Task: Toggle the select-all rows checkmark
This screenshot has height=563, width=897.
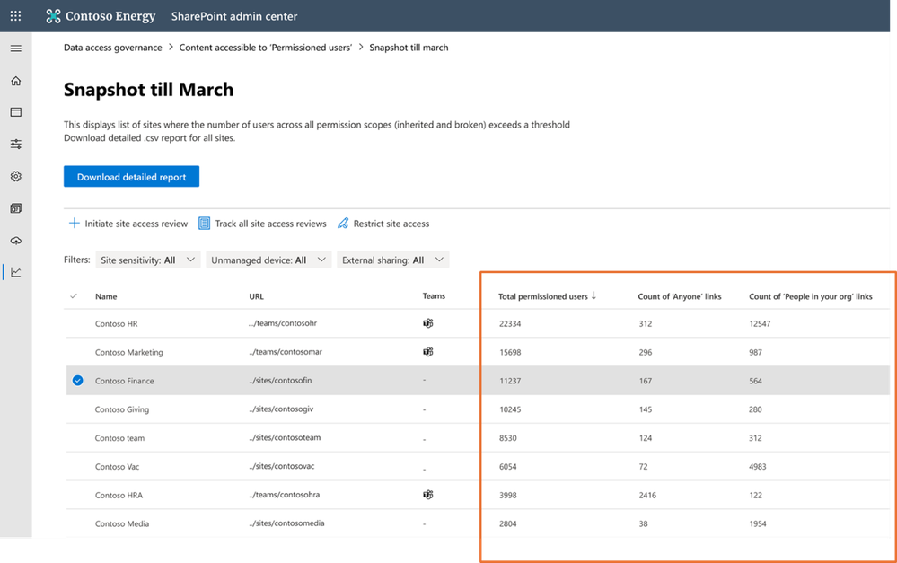Action: pos(74,296)
